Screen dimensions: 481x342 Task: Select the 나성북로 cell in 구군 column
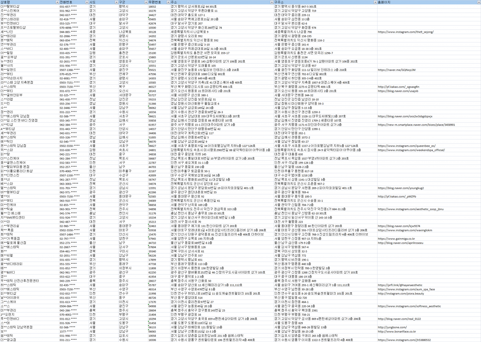click(125, 32)
